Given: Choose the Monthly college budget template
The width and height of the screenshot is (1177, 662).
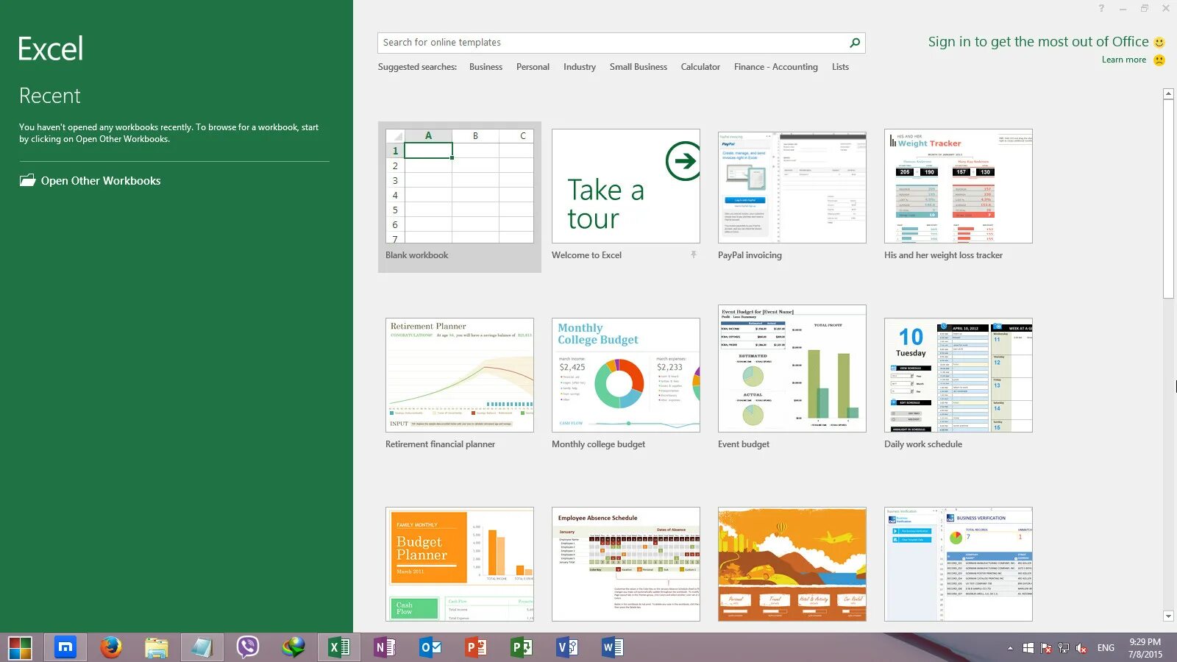Looking at the screenshot, I should pyautogui.click(x=626, y=375).
